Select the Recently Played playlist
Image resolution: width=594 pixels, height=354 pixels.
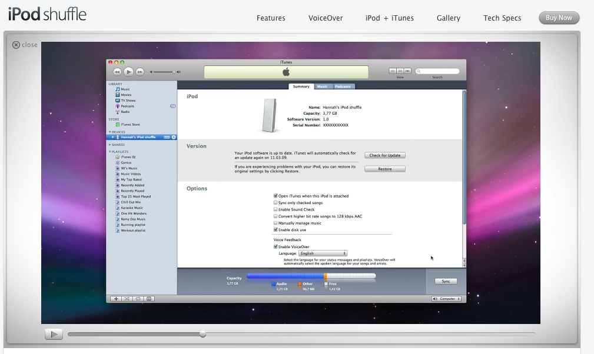[132, 191]
